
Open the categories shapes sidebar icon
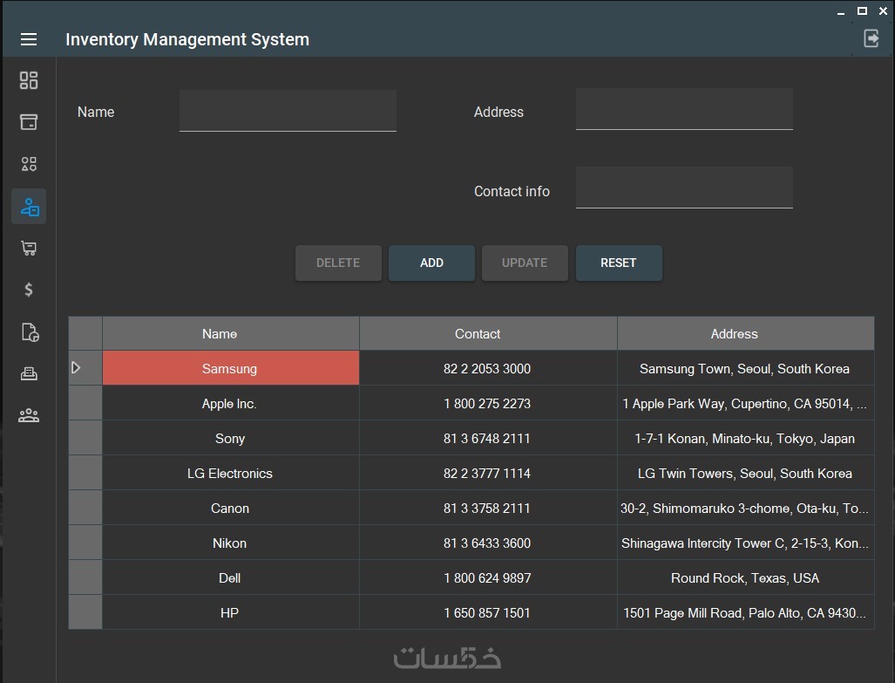(x=29, y=164)
